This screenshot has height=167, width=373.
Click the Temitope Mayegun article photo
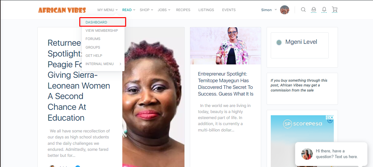pos(226,46)
